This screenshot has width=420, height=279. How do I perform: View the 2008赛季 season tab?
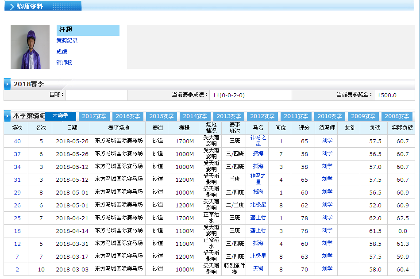pyautogui.click(x=397, y=116)
